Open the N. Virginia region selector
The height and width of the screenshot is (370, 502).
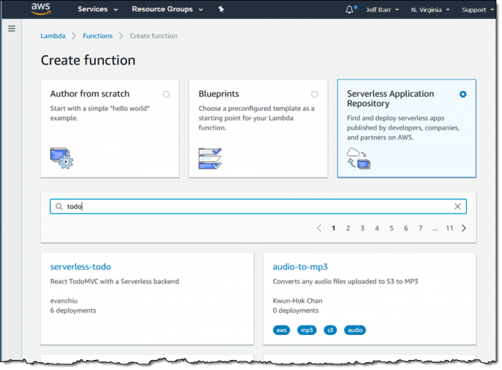[430, 10]
